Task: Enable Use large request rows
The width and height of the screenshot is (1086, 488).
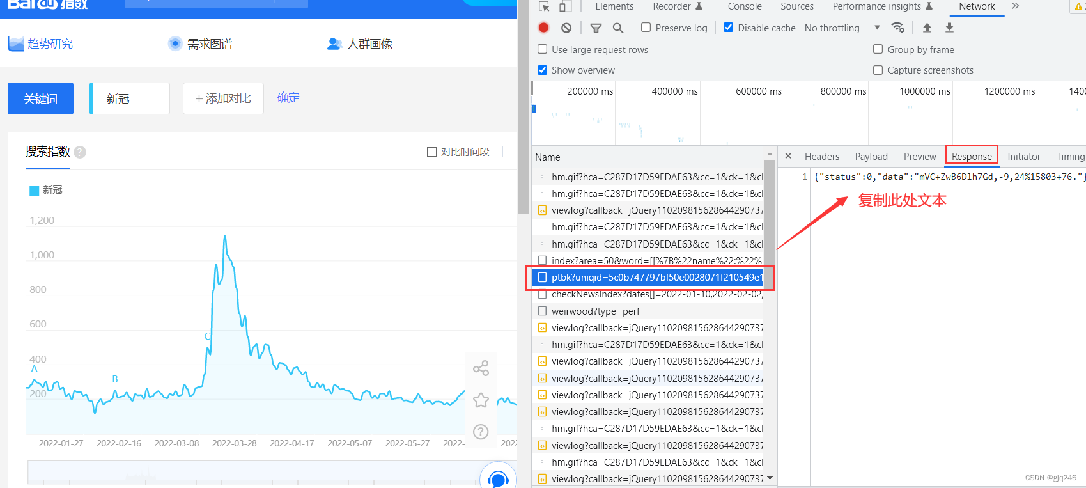Action: (542, 49)
